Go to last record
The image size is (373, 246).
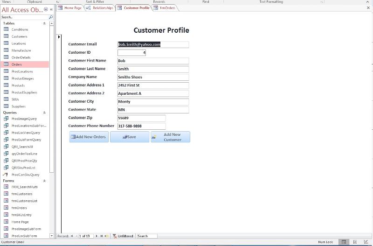(x=102, y=236)
